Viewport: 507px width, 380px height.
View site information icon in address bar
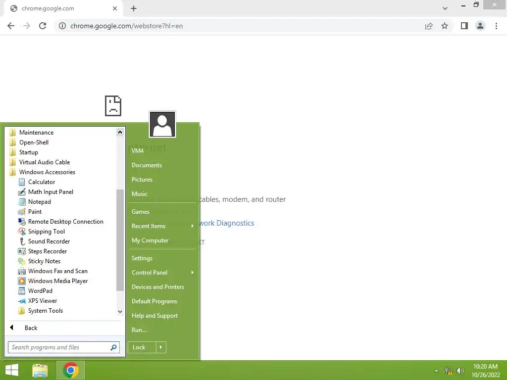(62, 26)
